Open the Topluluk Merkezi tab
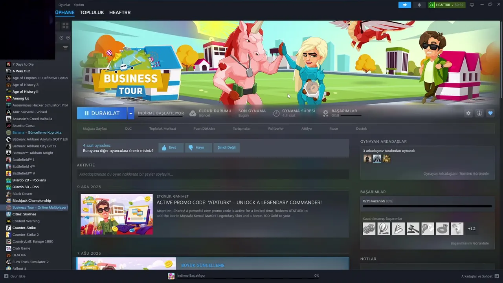 [162, 129]
